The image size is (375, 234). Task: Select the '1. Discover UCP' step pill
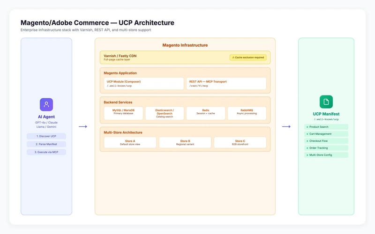coord(46,136)
